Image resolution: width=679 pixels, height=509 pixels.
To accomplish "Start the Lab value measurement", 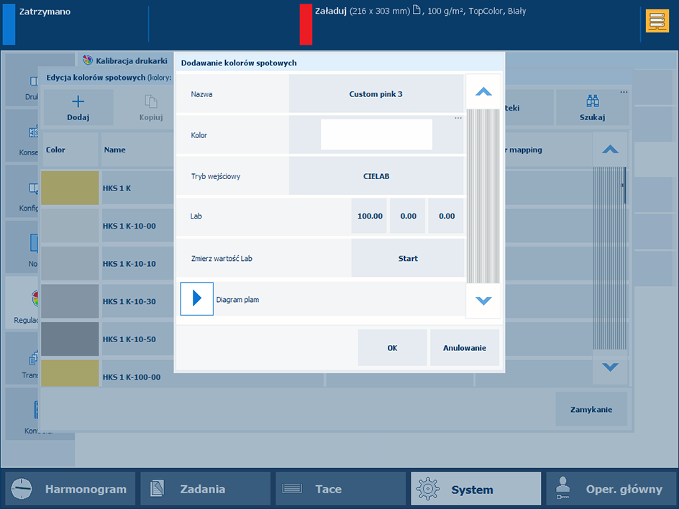I will click(408, 258).
